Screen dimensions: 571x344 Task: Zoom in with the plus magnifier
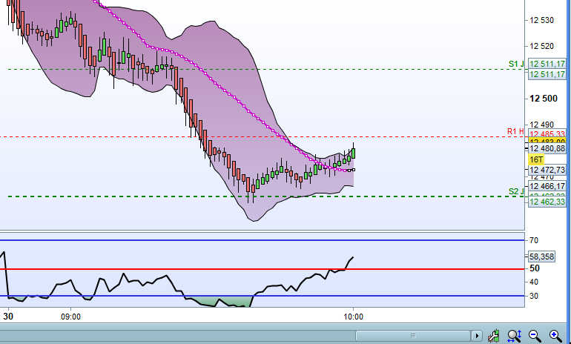pos(555,335)
